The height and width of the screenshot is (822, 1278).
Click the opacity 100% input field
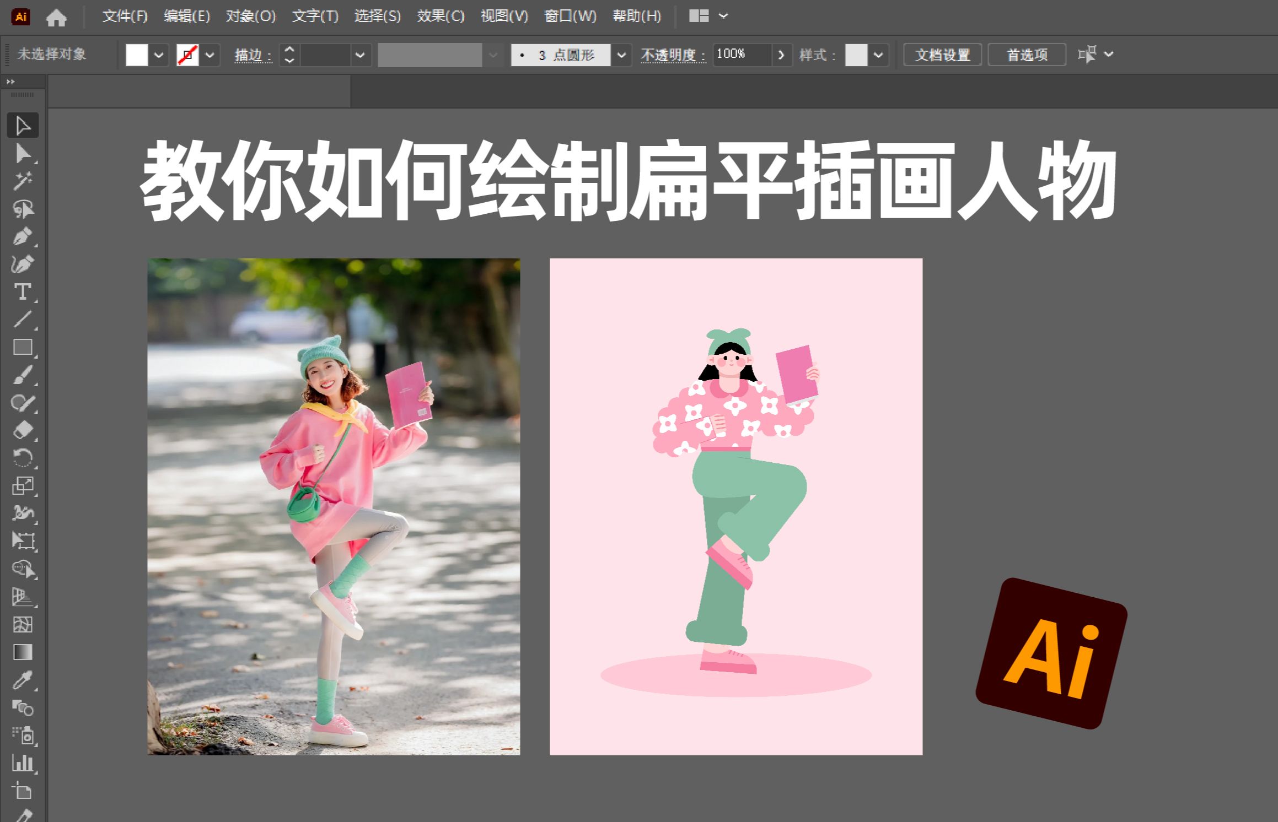(x=741, y=55)
